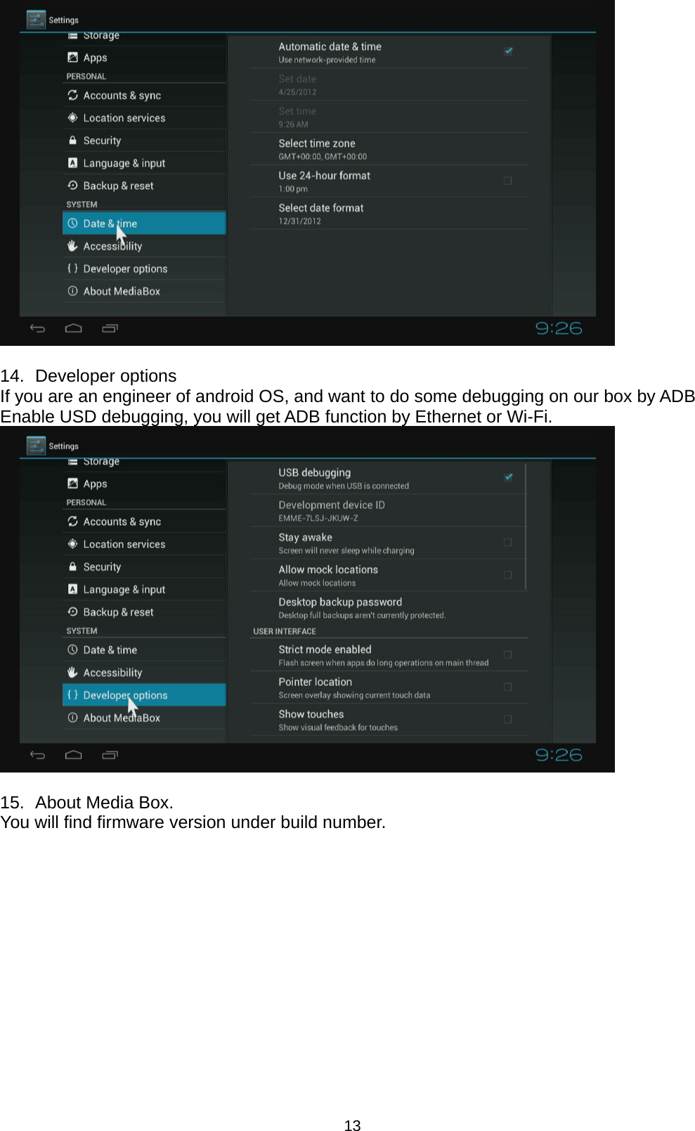Open Developer options text in top settings list
695x1131 pixels.
tap(125, 269)
